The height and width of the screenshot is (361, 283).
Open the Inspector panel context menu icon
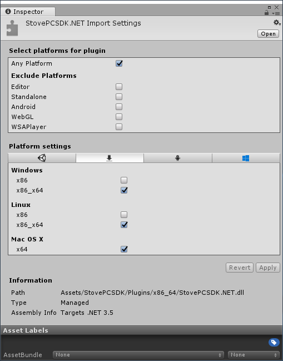coord(276,13)
